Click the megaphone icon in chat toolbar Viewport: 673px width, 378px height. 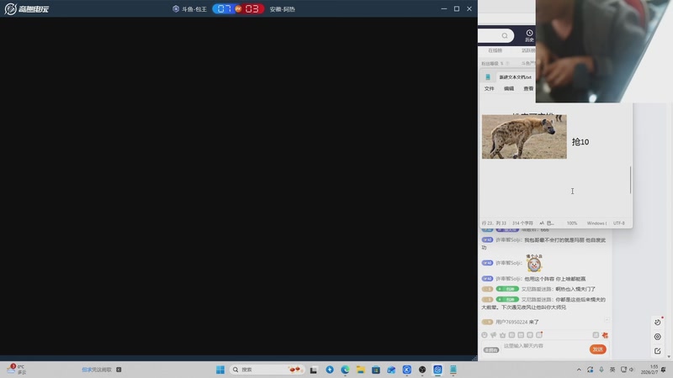(494, 335)
